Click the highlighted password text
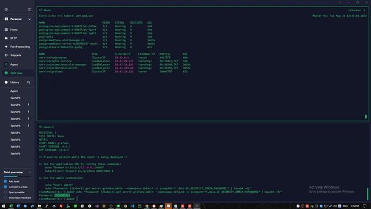This screenshot has width=371, height=209. [x=62, y=196]
